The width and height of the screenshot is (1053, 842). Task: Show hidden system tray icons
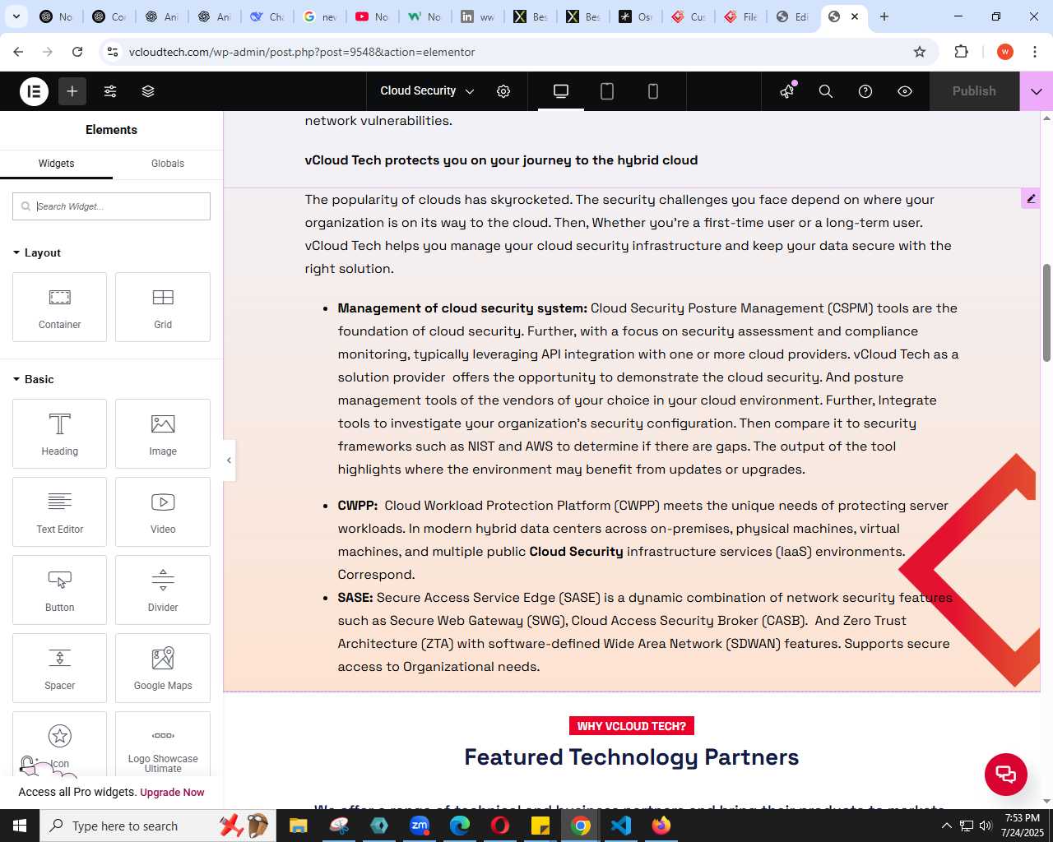[946, 826]
